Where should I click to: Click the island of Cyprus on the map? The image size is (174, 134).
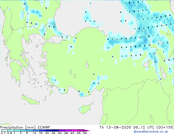click(85, 108)
